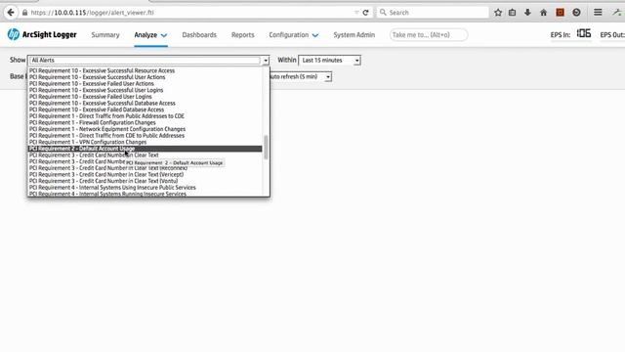Go to the Dashboards tab
Image resolution: width=625 pixels, height=352 pixels.
(x=199, y=35)
